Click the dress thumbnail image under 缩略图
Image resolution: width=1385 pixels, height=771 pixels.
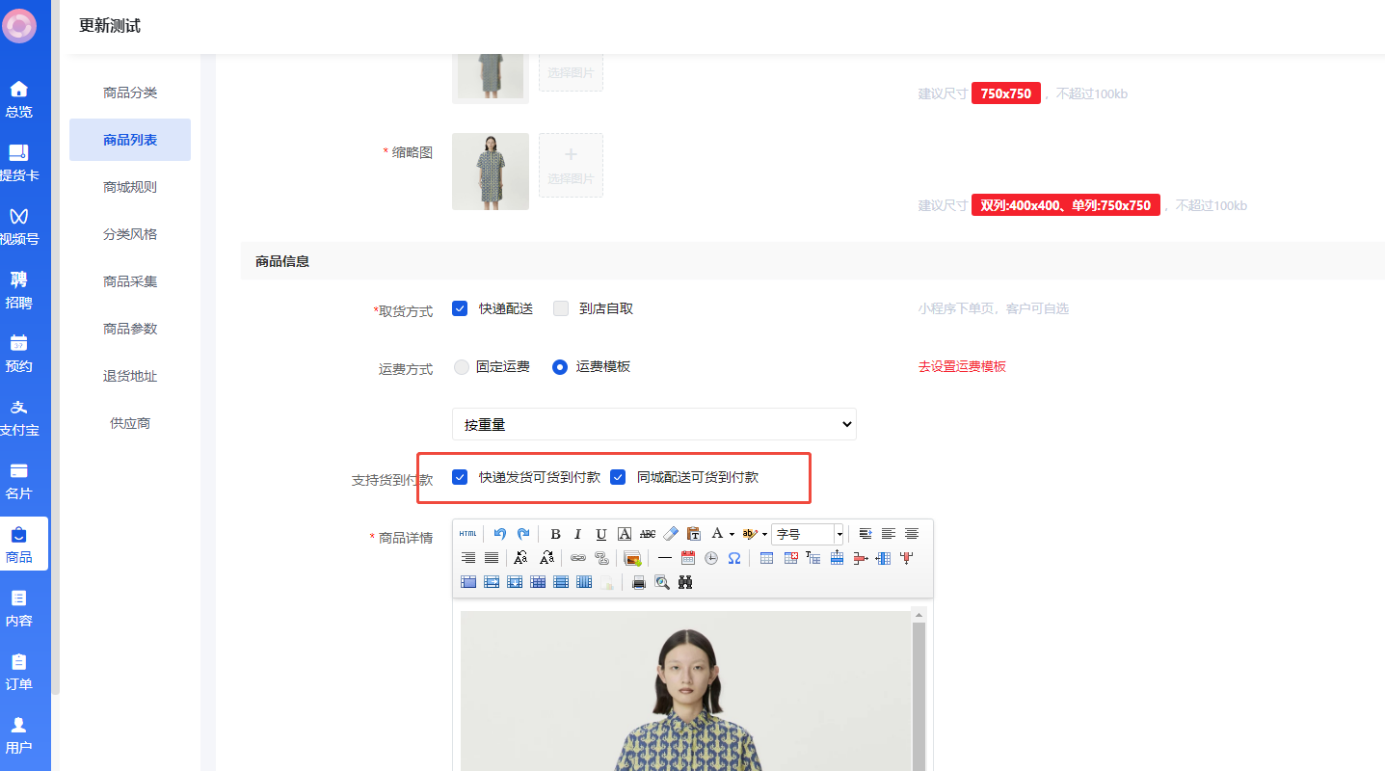[491, 172]
